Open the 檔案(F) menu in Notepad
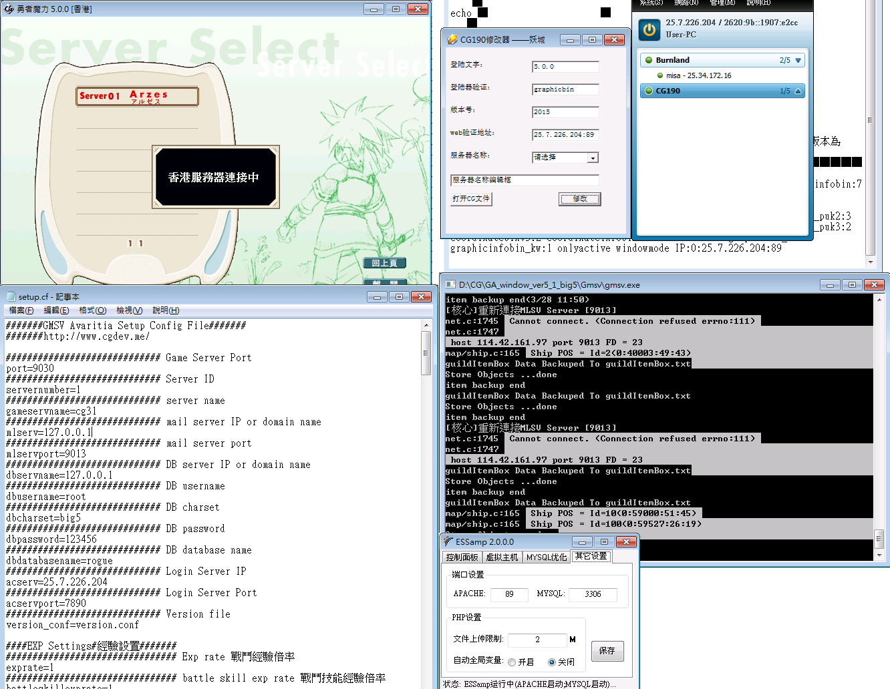 21,310
